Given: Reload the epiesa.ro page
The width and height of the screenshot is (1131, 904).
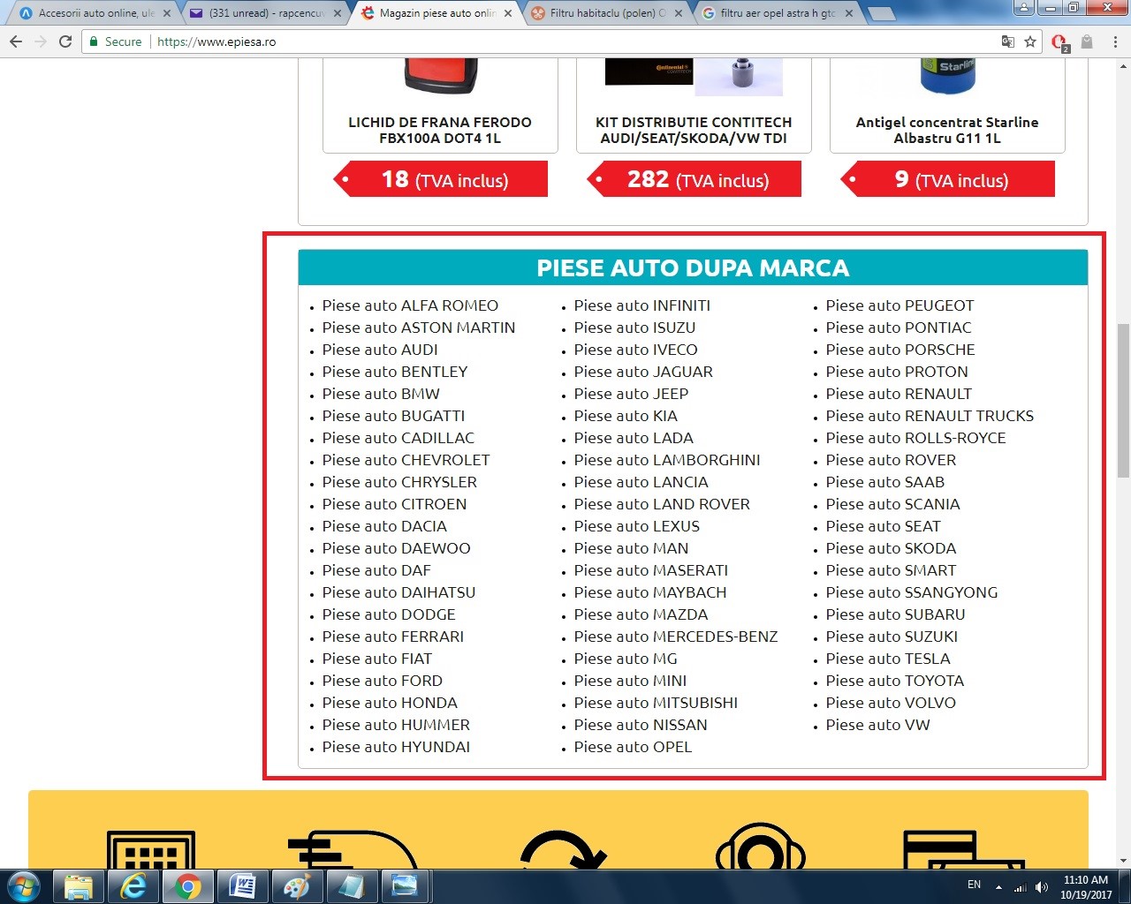Looking at the screenshot, I should click(65, 41).
